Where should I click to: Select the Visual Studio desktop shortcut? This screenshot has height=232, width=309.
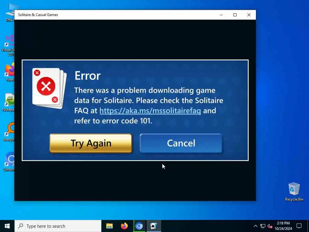coord(8,45)
